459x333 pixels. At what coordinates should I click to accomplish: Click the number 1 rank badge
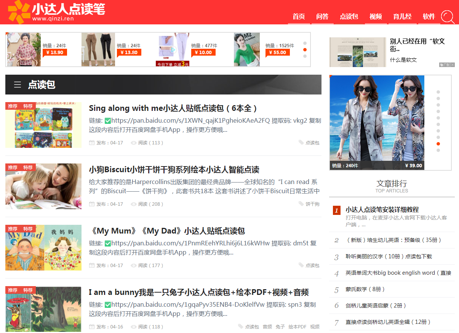tap(336, 210)
